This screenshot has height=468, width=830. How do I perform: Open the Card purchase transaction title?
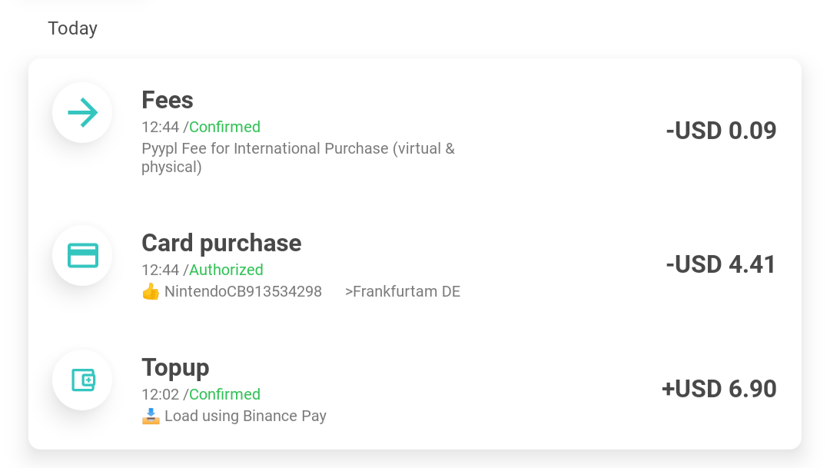point(221,243)
